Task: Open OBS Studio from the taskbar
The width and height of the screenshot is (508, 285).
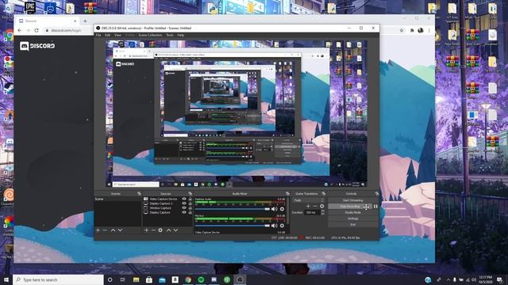Action: [240, 279]
